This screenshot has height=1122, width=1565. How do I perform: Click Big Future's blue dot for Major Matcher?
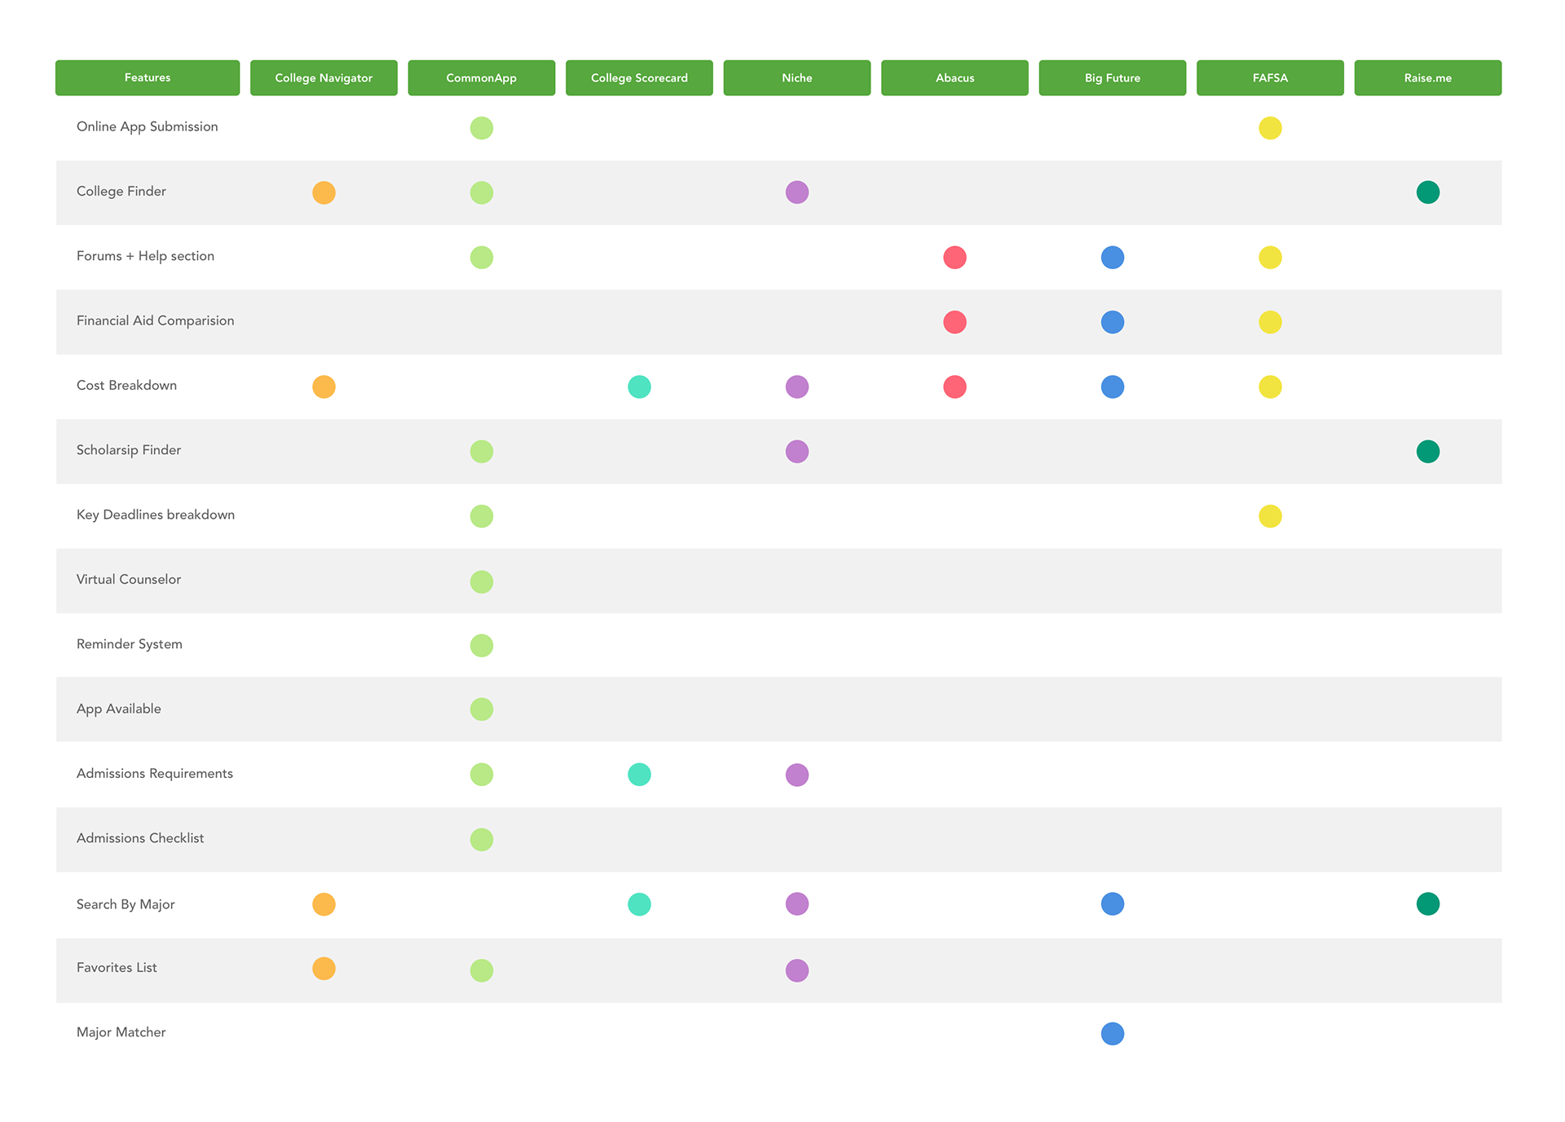1113,1034
